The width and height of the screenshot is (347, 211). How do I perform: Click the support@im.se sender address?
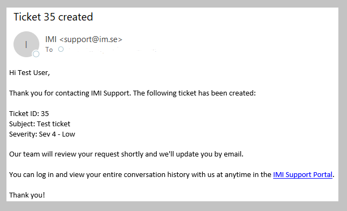[91, 39]
